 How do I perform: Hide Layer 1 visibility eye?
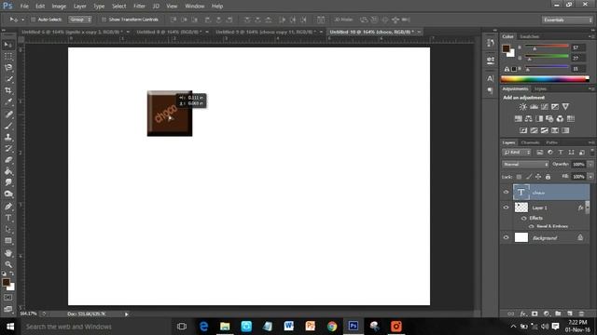pos(506,208)
